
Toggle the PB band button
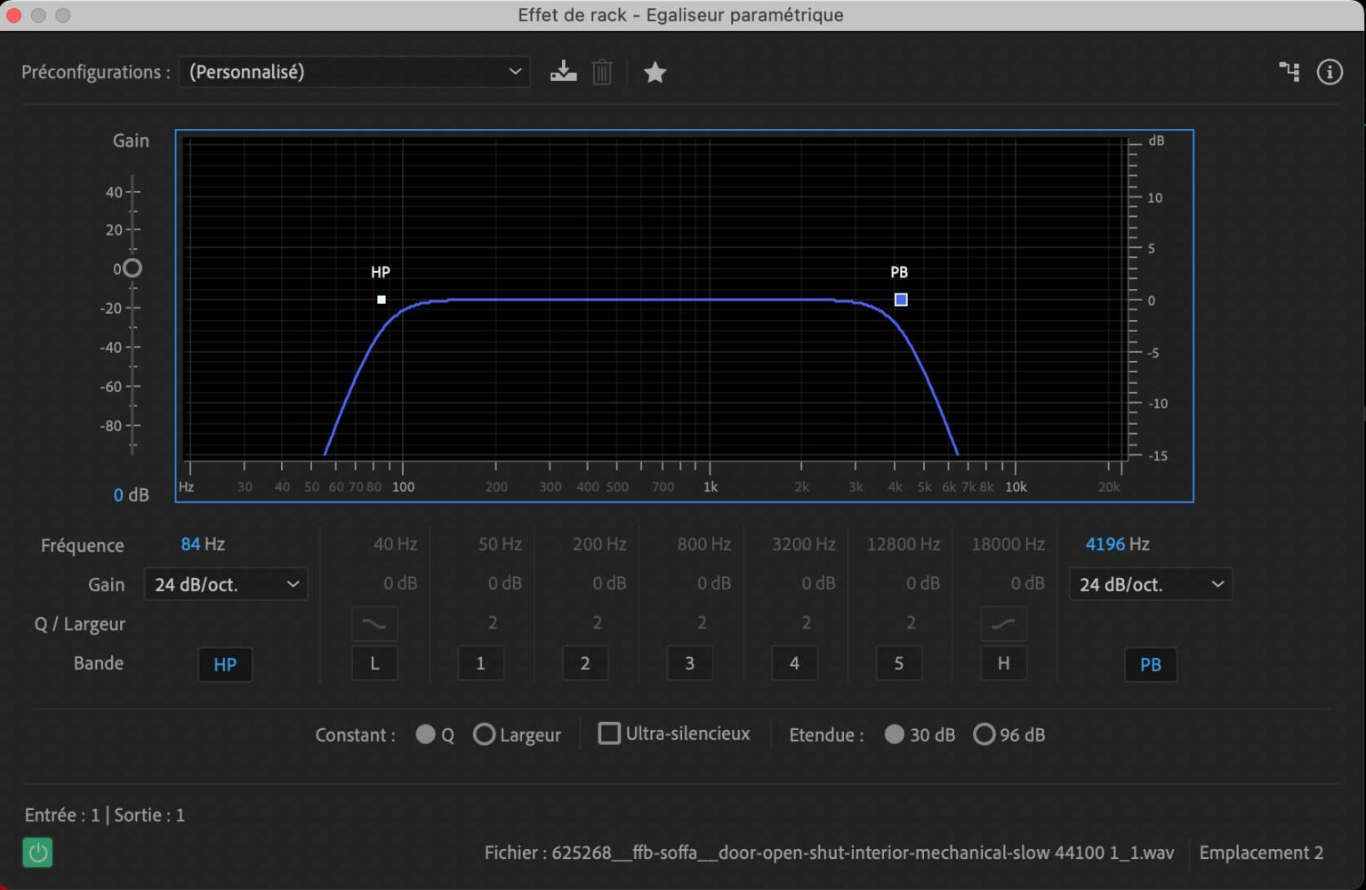point(1150,664)
